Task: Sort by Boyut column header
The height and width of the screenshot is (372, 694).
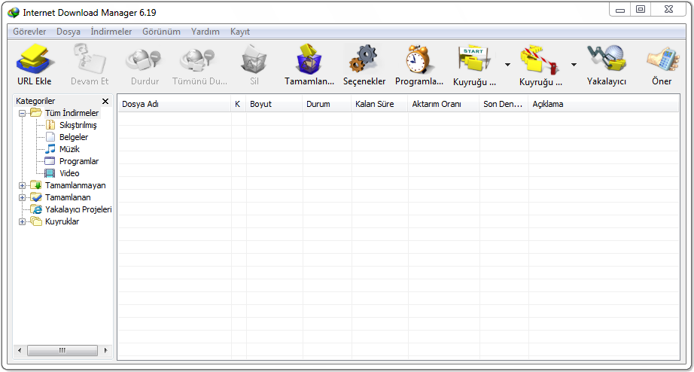Action: pos(275,105)
